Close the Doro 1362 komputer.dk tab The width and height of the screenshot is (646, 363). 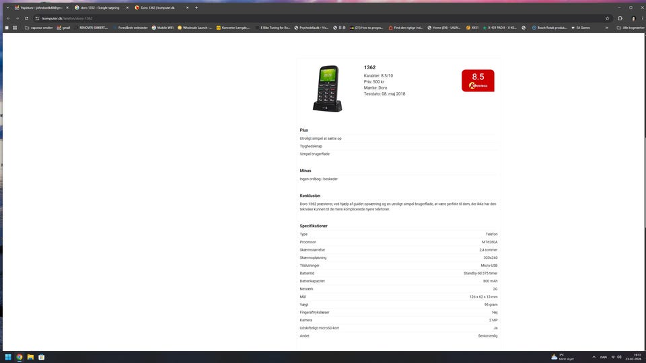click(x=188, y=7)
